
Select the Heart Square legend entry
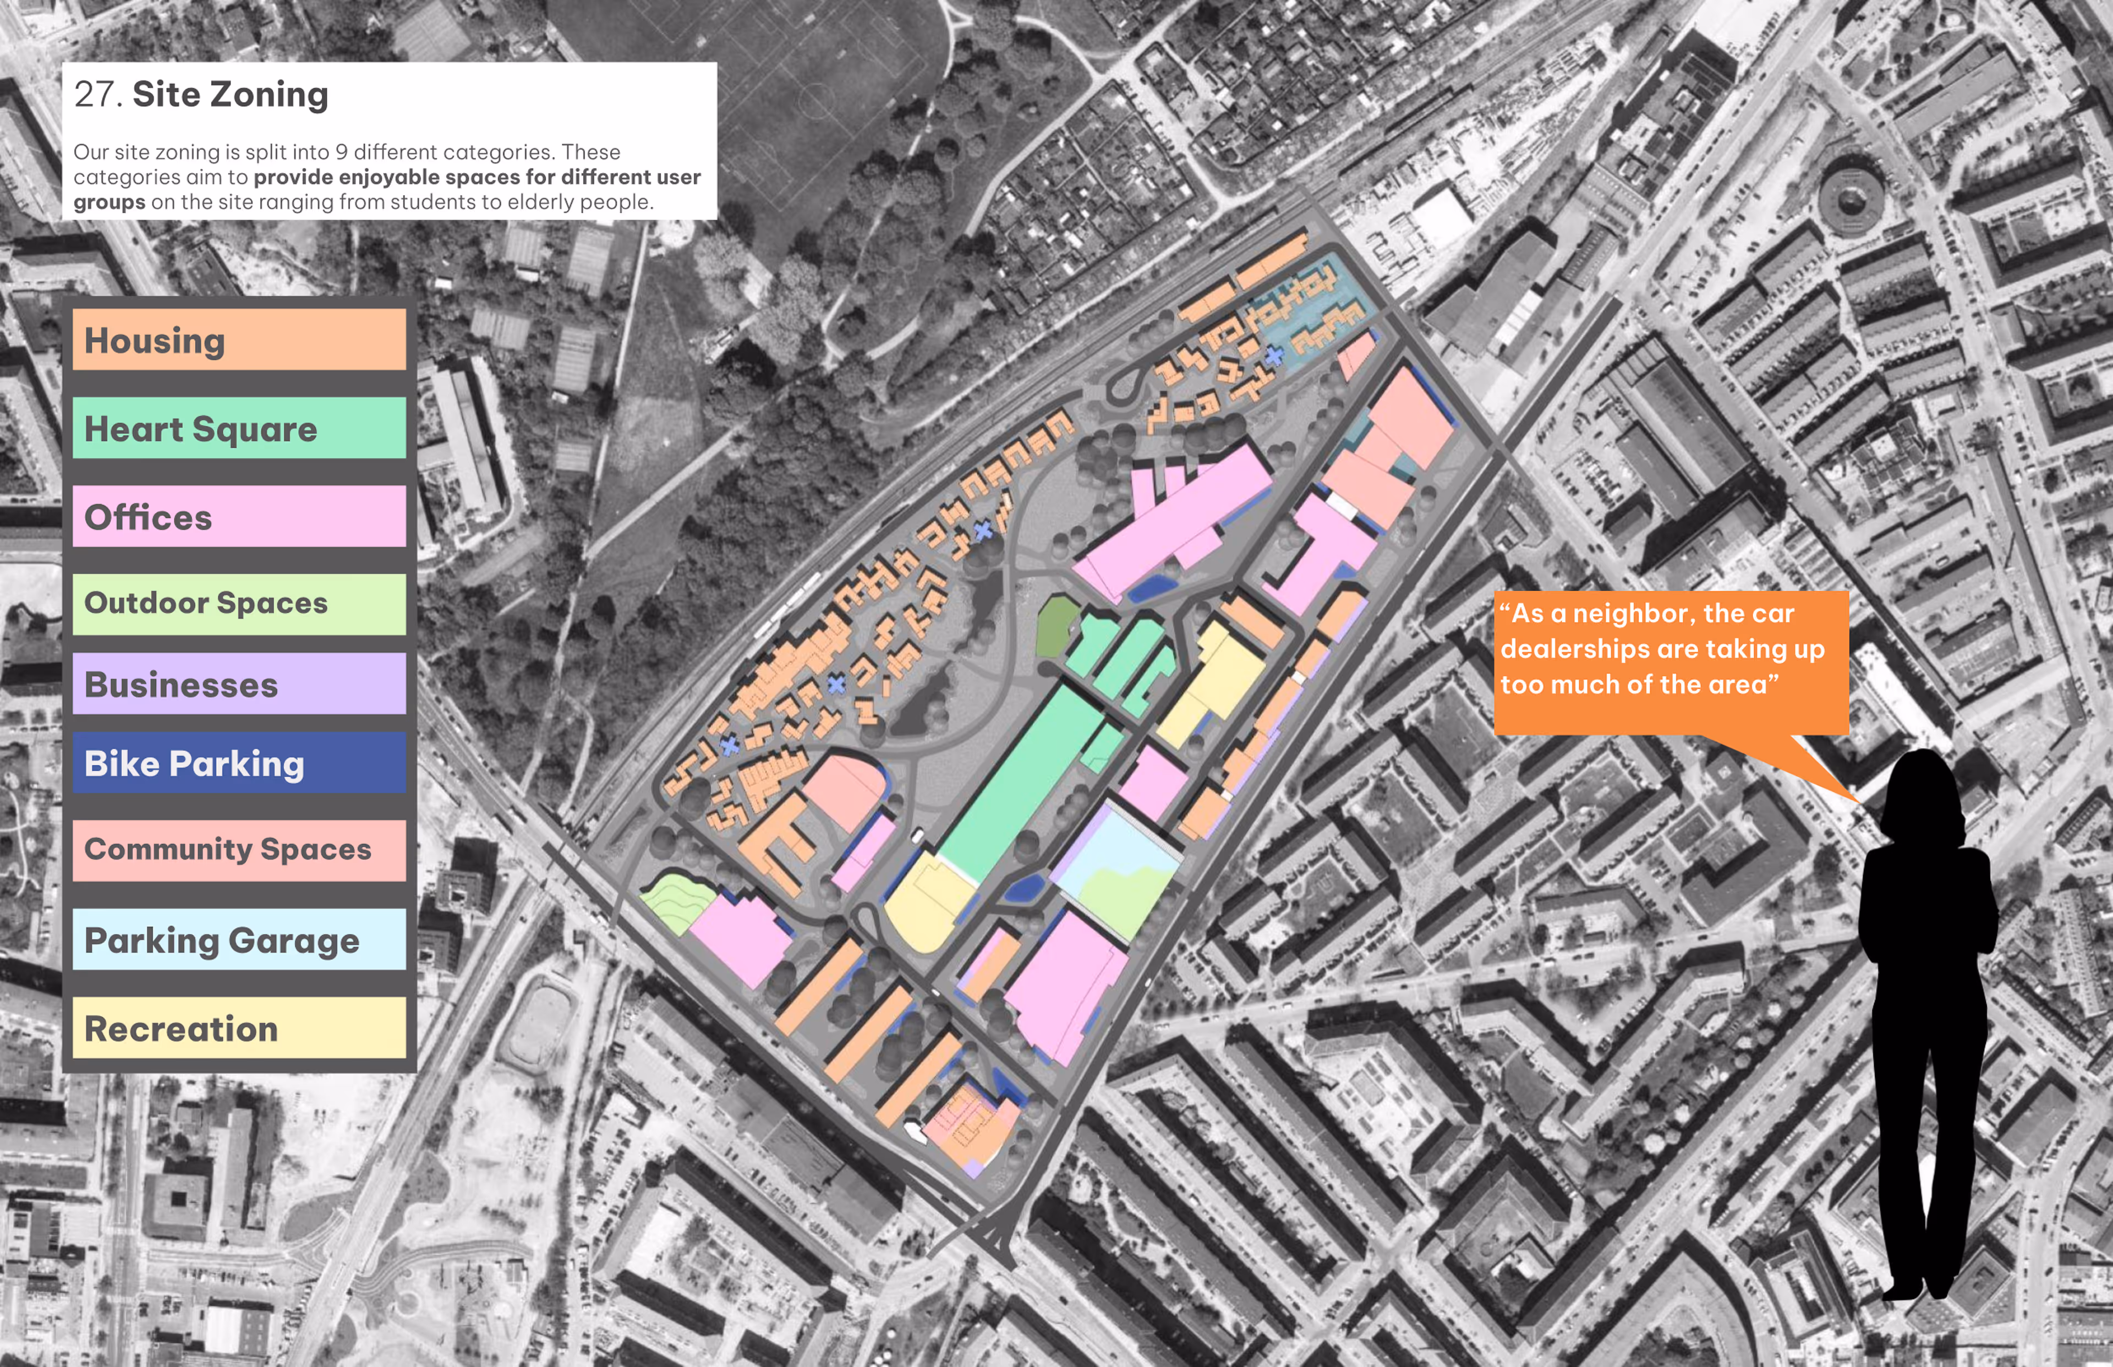point(239,428)
